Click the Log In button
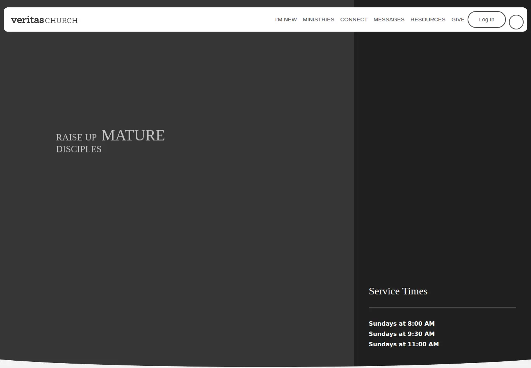Viewport: 531px width, 368px height. tap(487, 20)
